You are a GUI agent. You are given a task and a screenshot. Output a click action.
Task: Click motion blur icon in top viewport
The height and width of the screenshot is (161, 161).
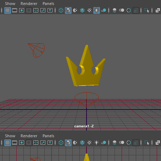pos(122,10)
